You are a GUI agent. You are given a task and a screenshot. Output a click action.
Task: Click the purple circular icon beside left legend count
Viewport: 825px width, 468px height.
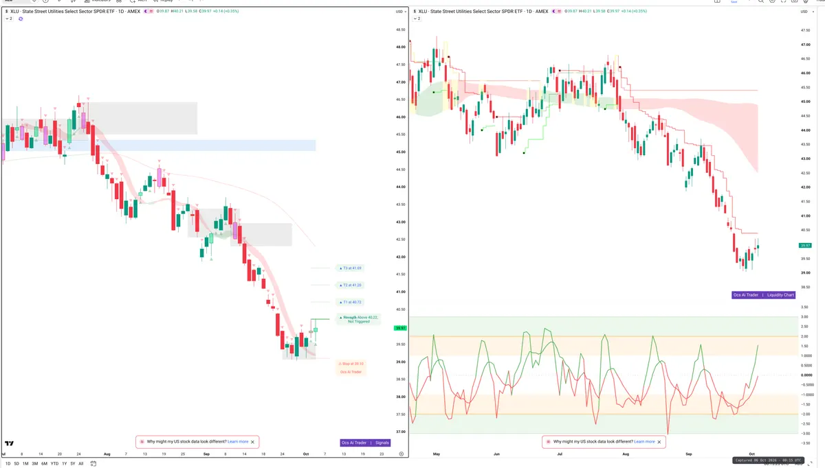click(x=21, y=19)
